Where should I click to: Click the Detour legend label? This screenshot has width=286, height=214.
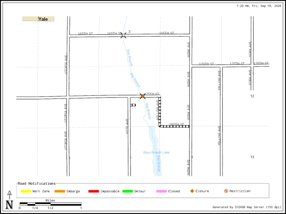(140, 191)
